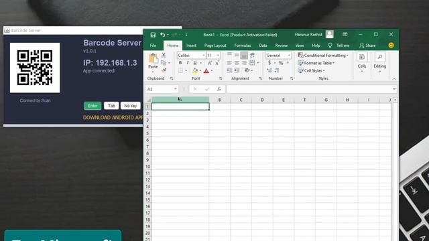Apply Accounting dollar number format
Image resolution: width=429 pixels, height=241 pixels.
269,63
